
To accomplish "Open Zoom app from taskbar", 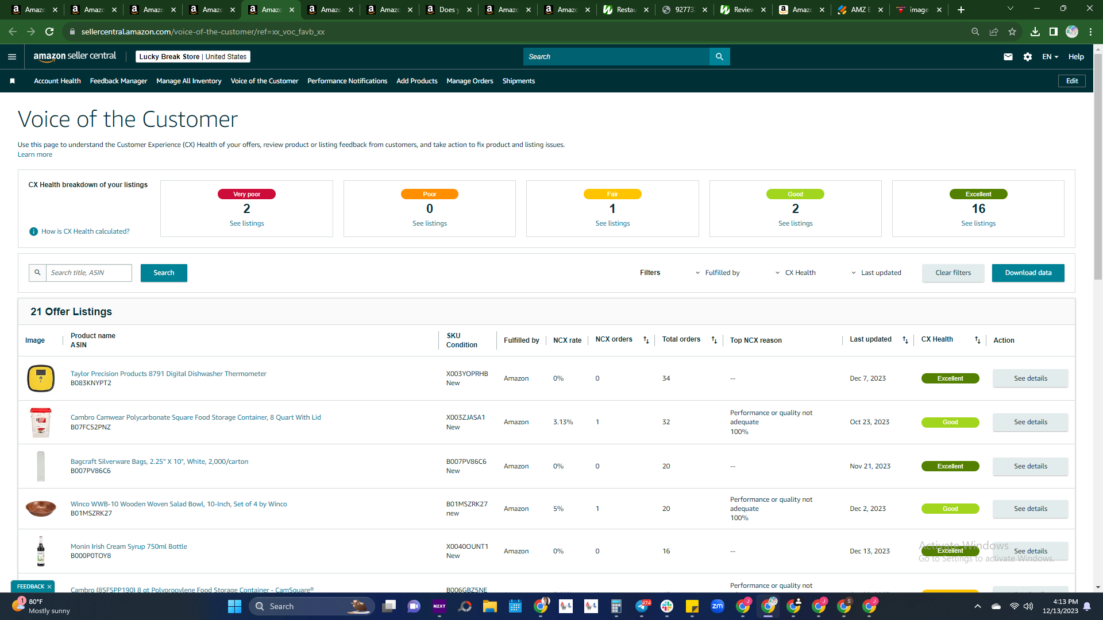I will [x=718, y=606].
